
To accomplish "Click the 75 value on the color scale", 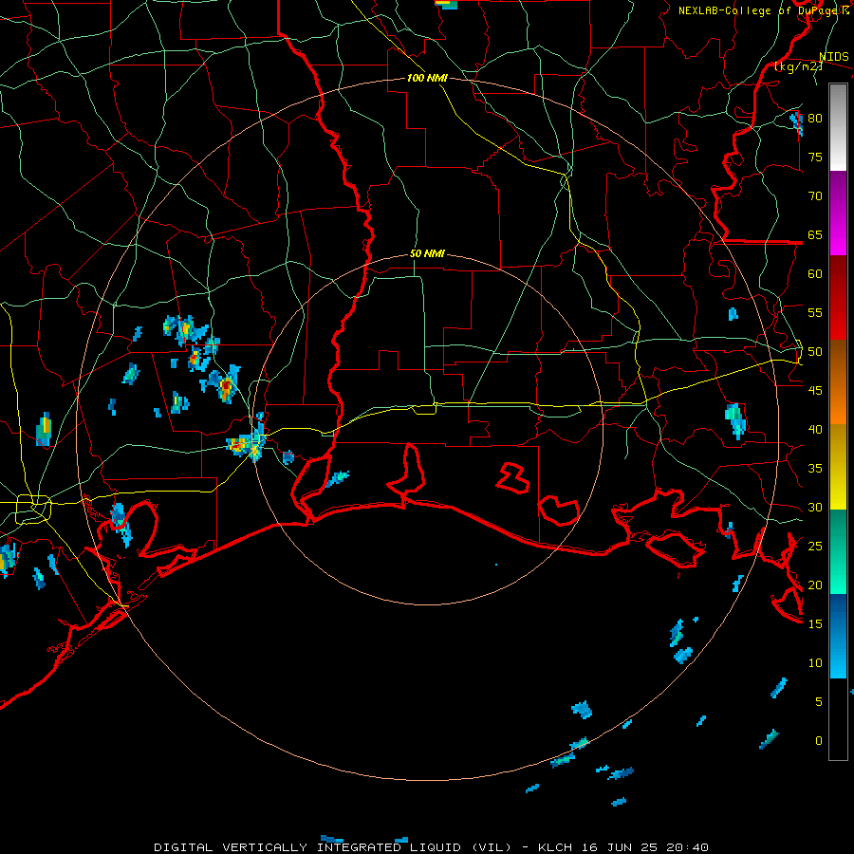I will pos(815,157).
